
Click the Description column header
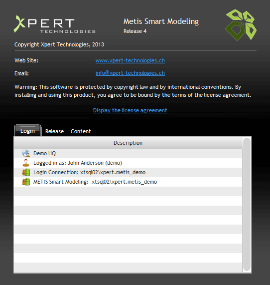[x=128, y=143]
